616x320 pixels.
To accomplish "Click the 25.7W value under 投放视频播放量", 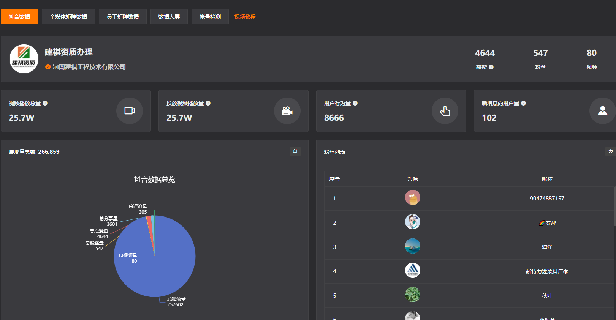I will click(x=179, y=118).
